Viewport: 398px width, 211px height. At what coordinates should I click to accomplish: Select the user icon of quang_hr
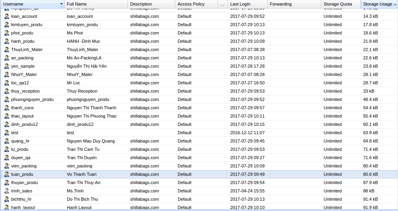[7, 141]
